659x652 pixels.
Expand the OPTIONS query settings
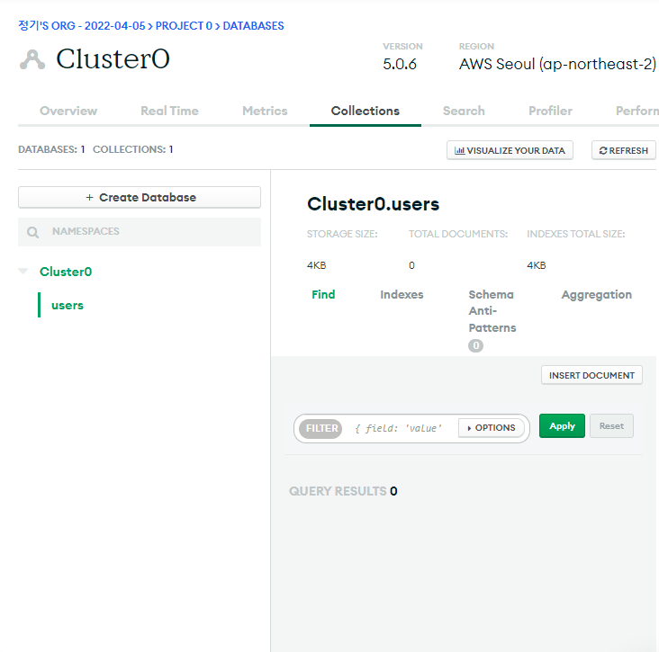[x=491, y=428]
